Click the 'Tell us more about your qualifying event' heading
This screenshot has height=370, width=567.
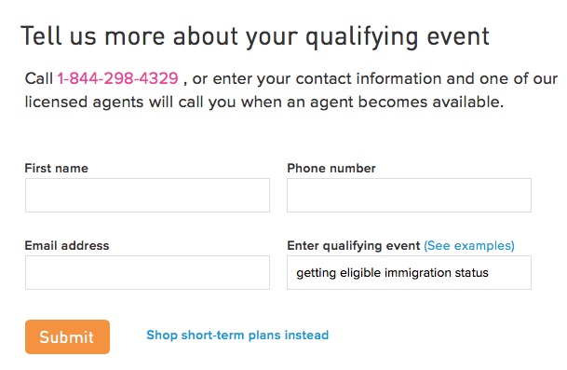(x=255, y=37)
